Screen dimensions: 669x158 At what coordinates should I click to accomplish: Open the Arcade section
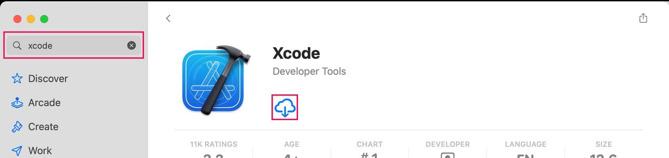click(x=44, y=103)
